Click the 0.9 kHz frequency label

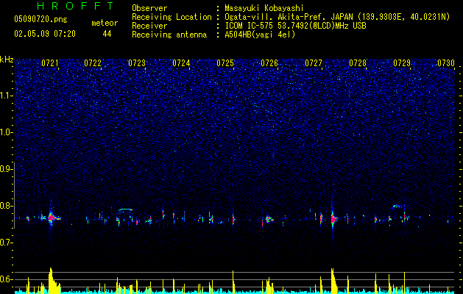click(x=7, y=169)
